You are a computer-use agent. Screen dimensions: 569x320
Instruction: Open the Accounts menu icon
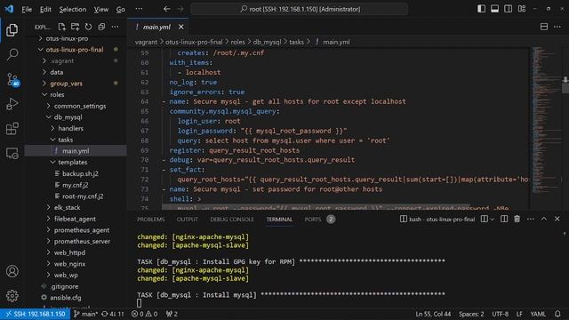click(x=12, y=271)
